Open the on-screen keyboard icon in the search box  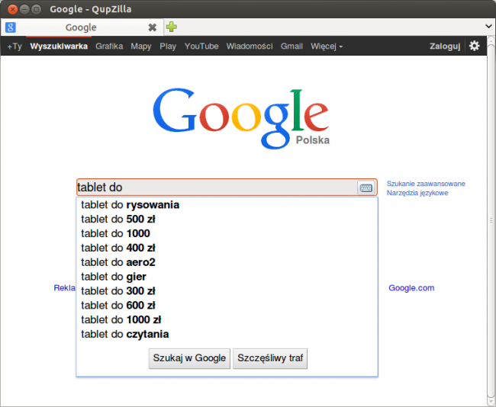point(366,187)
